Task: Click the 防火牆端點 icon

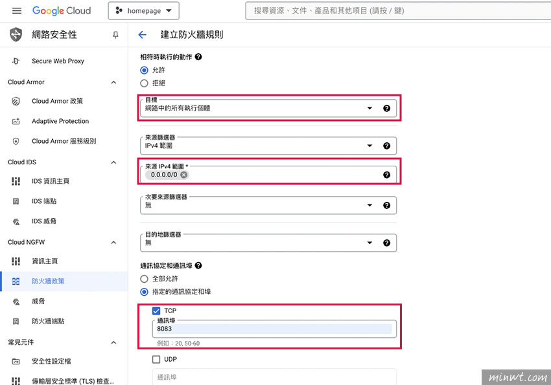Action: click(16, 321)
